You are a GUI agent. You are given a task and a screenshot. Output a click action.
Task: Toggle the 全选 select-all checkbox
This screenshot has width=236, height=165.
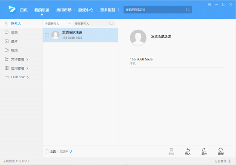pyautogui.click(x=47, y=151)
